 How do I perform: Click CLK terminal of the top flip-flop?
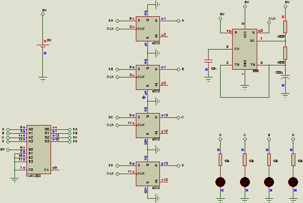[117, 29]
